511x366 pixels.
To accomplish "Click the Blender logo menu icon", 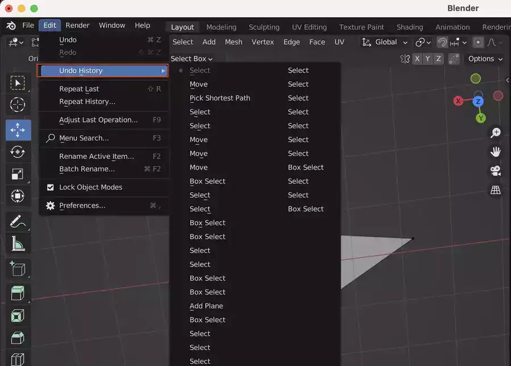I will click(x=11, y=26).
